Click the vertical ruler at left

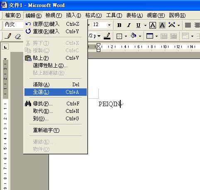pos(5,123)
